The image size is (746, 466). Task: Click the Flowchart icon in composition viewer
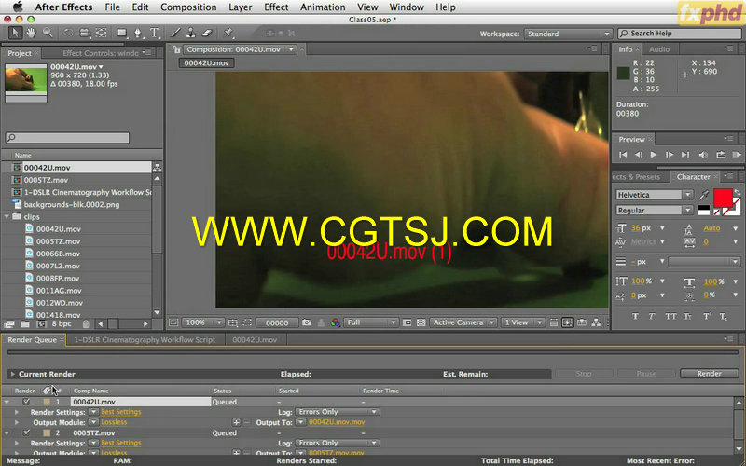pyautogui.click(x=596, y=322)
